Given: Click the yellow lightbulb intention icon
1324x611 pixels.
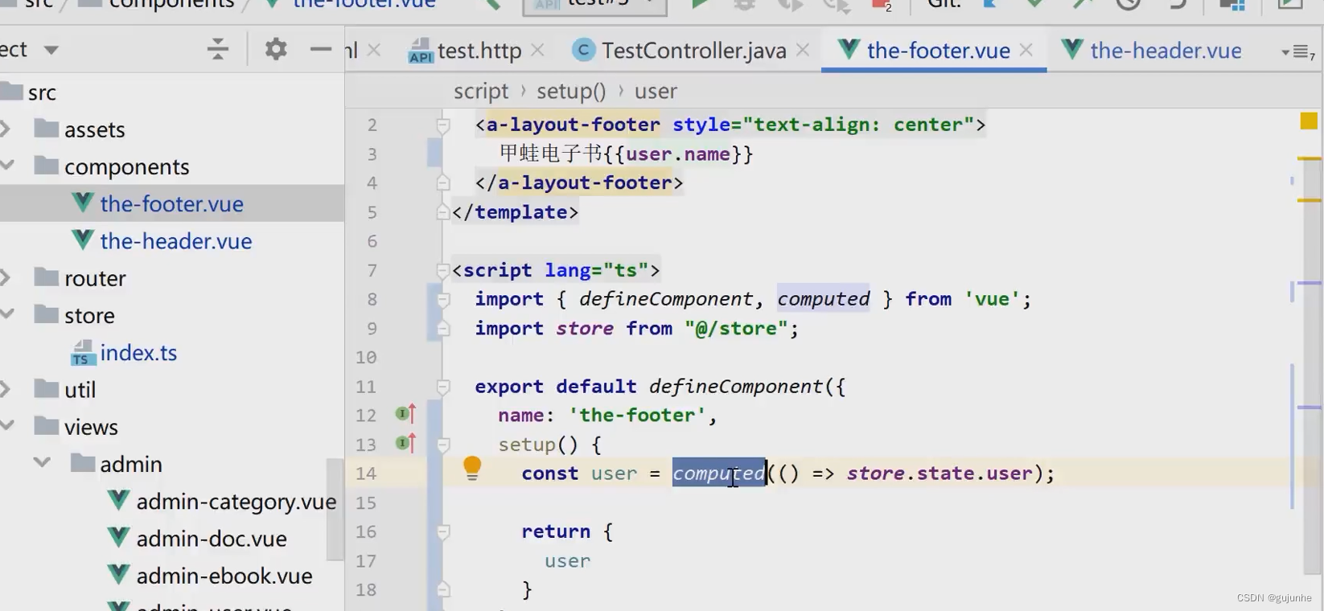Looking at the screenshot, I should coord(472,468).
